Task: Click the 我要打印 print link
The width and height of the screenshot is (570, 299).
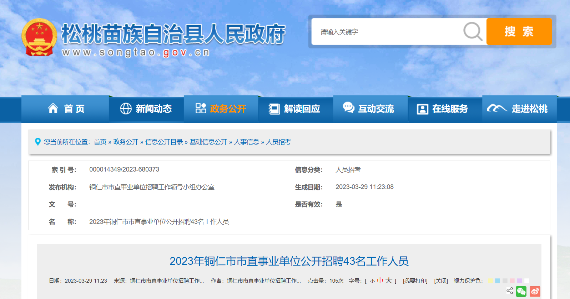Action: [x=415, y=281]
